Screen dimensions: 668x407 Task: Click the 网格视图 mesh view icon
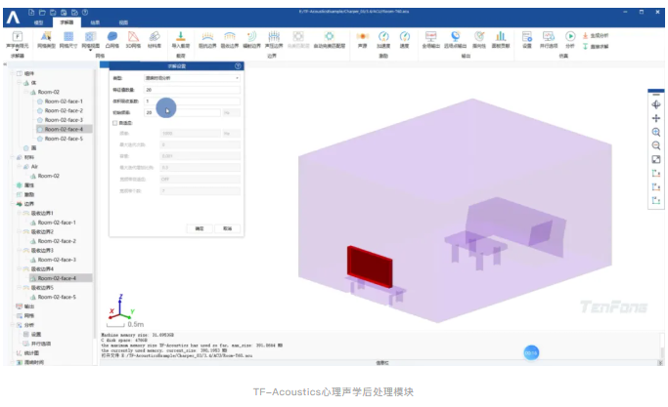[x=90, y=36]
